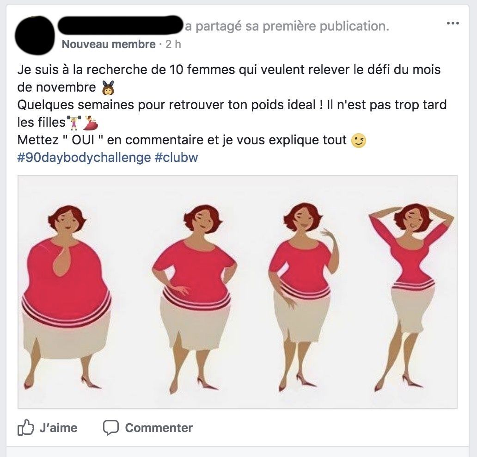The image size is (477, 457).
Task: Click the bunny ears woman emoji
Action: pos(108,88)
